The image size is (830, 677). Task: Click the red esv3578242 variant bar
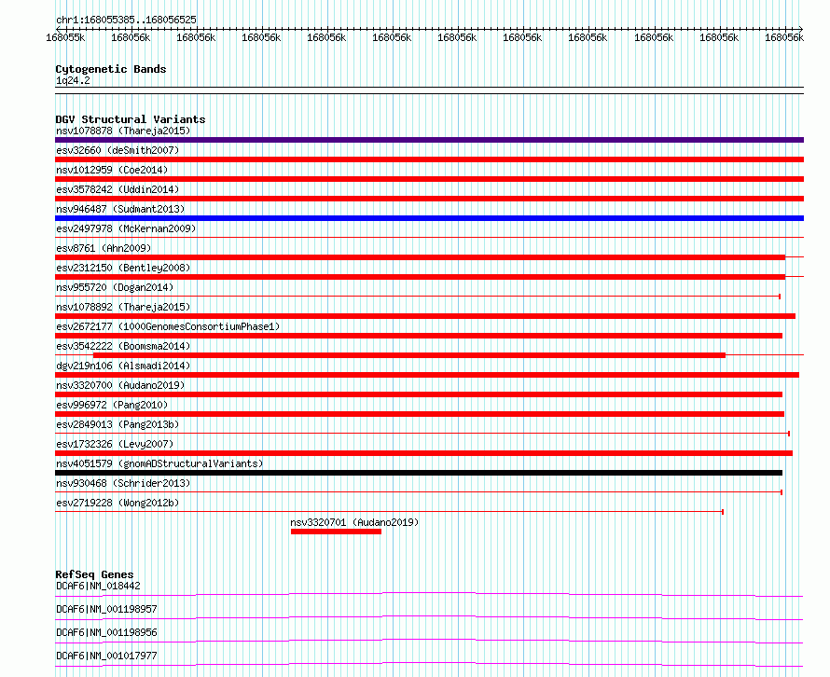click(429, 199)
